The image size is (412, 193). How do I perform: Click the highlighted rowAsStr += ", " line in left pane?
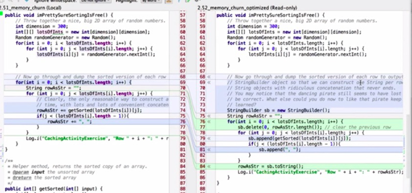[x=70, y=122]
